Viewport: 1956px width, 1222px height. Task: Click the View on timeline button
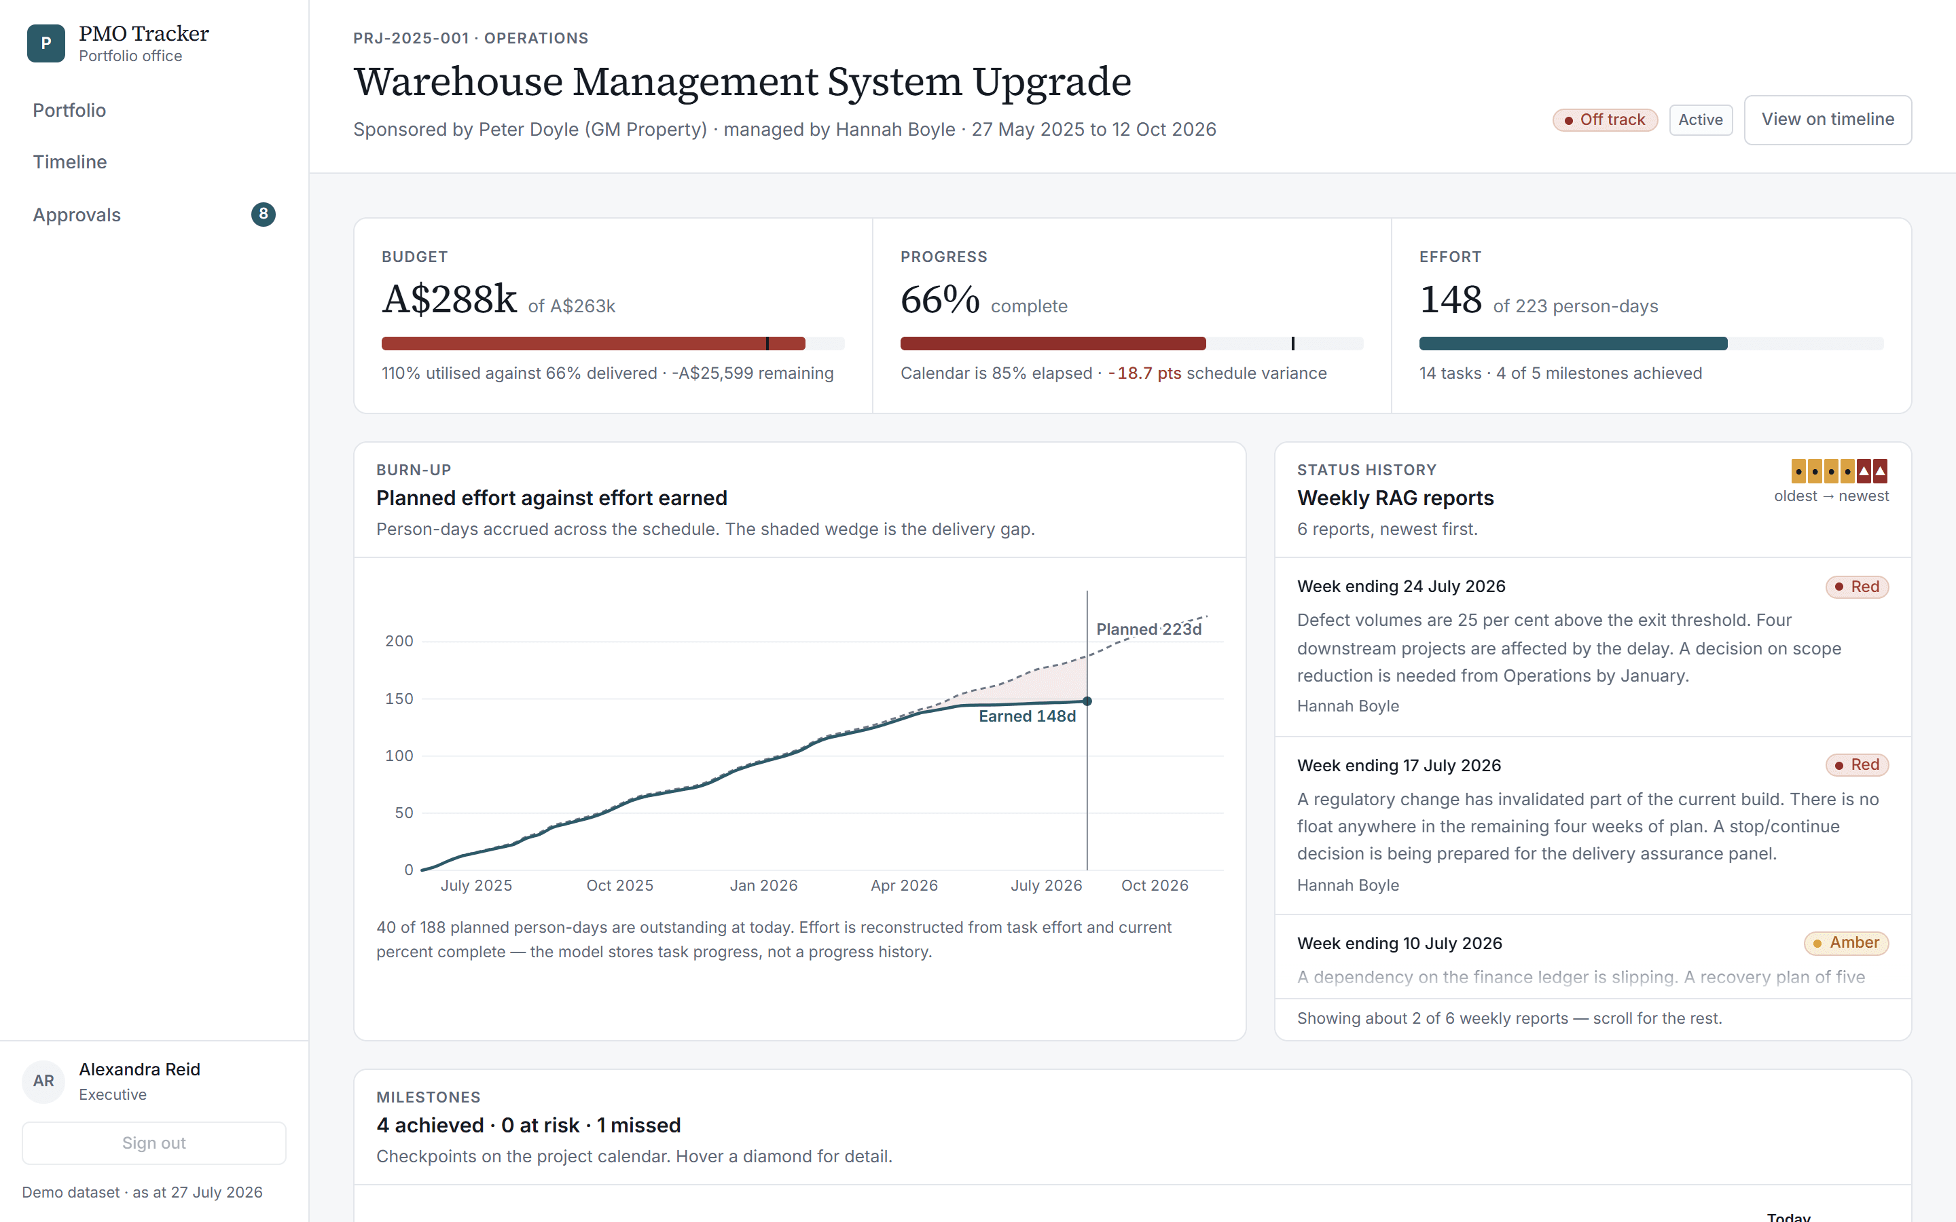[1828, 119]
